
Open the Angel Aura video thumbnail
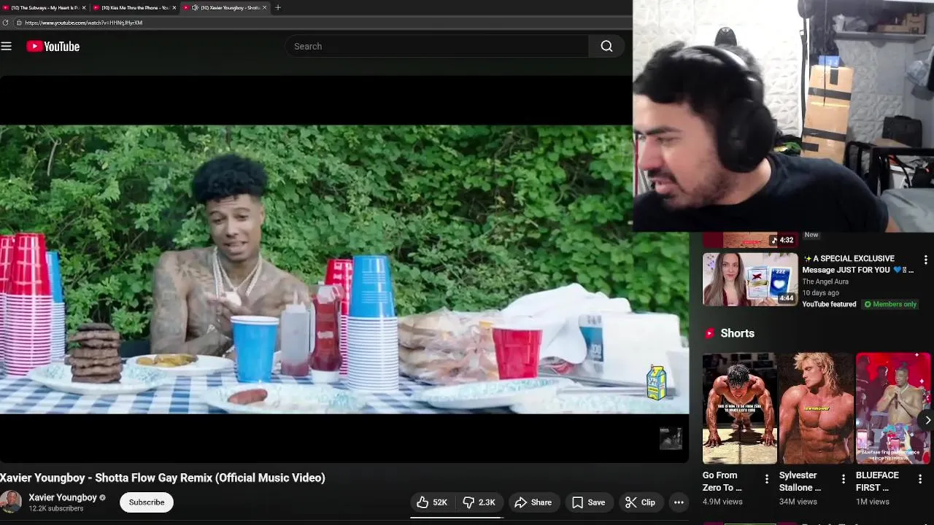750,279
